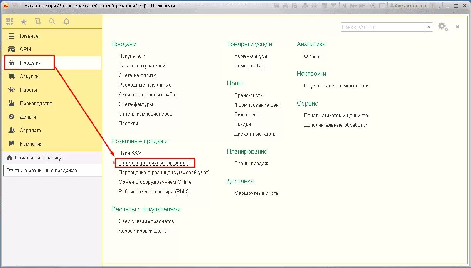Viewport: 471px width, 268px height.
Task: Click the print icon in title bar
Action: tap(286, 6)
